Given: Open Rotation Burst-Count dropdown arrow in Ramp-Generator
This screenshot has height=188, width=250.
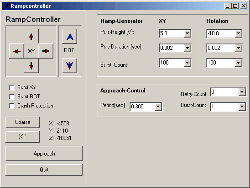Looking at the screenshot, I should [x=239, y=63].
